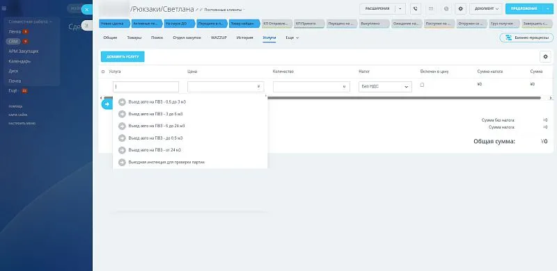This screenshot has width=557, height=271.
Task: Open the 'Поиск' tab
Action: pyautogui.click(x=157, y=38)
